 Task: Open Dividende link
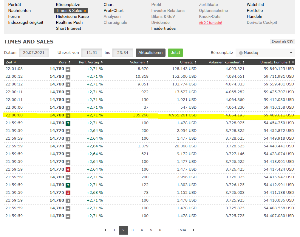click(x=160, y=22)
